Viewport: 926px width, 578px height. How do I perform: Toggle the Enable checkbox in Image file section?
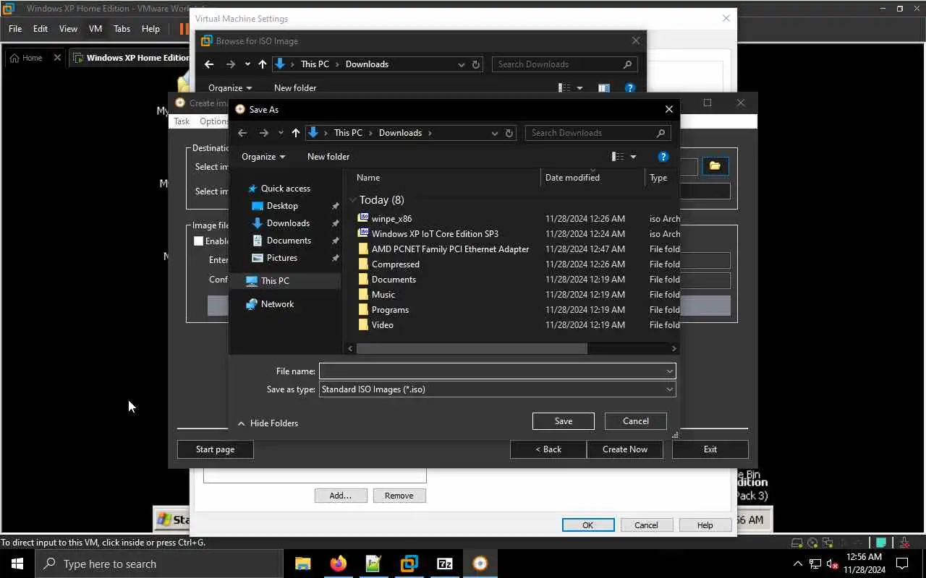click(198, 241)
